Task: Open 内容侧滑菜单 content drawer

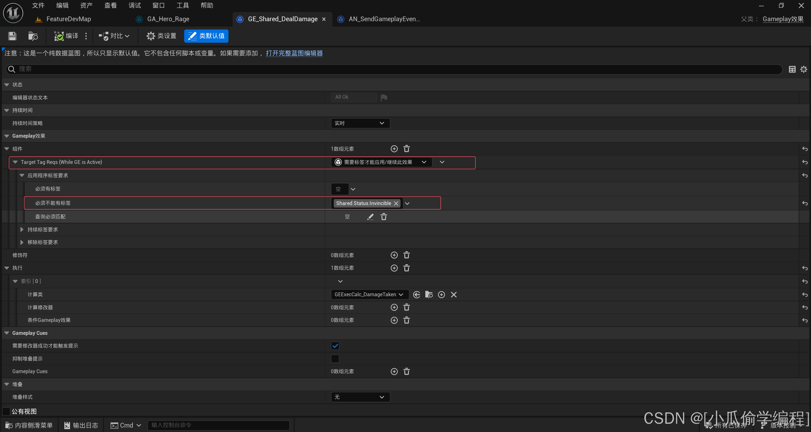Action: [29, 425]
